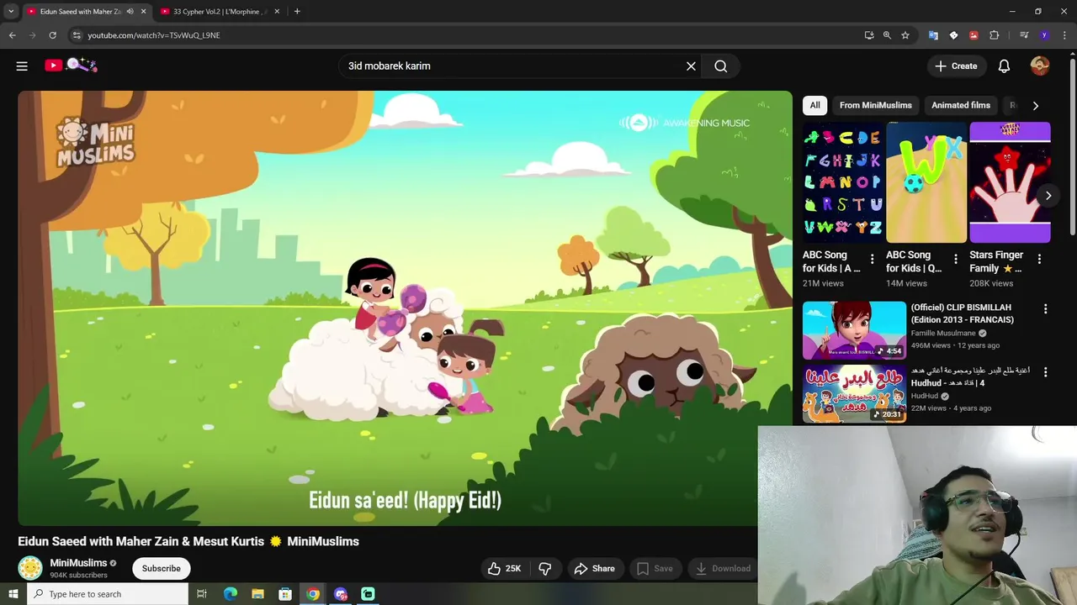Open options for Stars Finger Family short
This screenshot has height=605, width=1077.
click(1039, 259)
